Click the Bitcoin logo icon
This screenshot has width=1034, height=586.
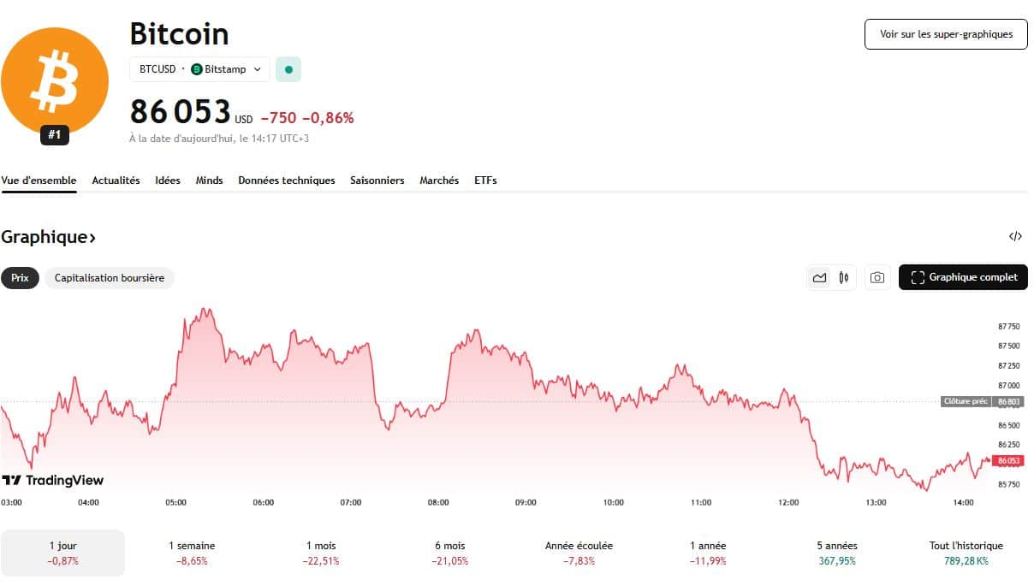pos(55,80)
